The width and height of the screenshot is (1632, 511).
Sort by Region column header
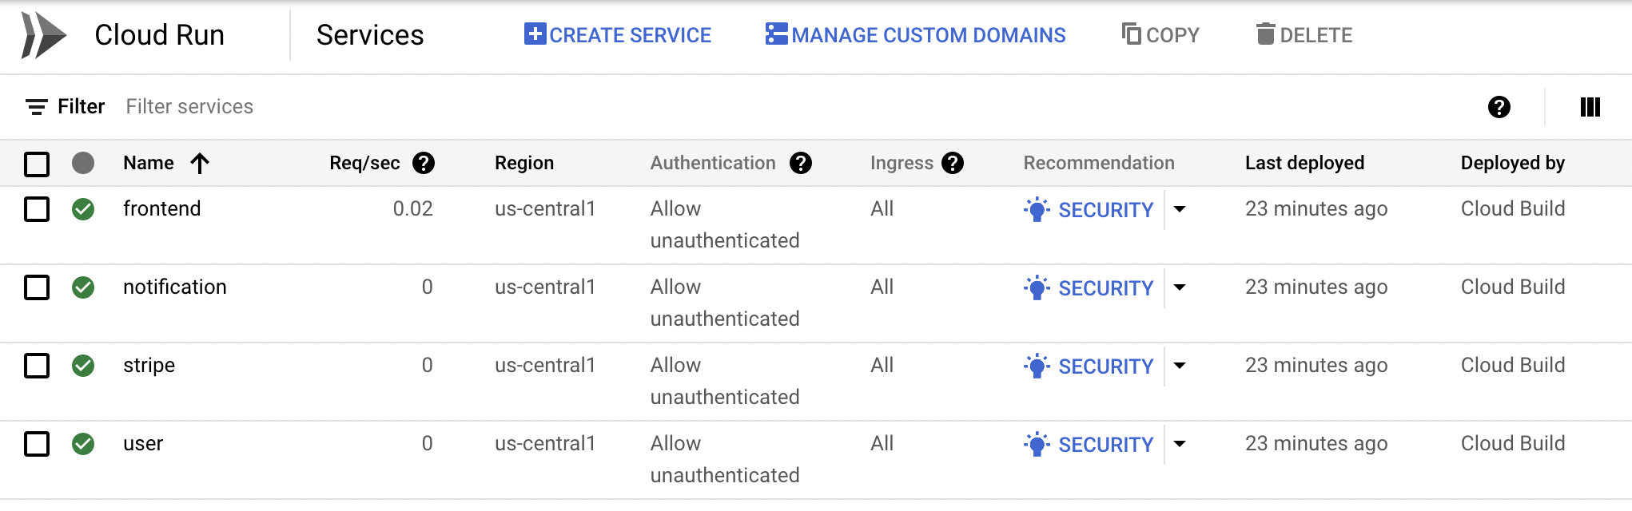(x=524, y=163)
